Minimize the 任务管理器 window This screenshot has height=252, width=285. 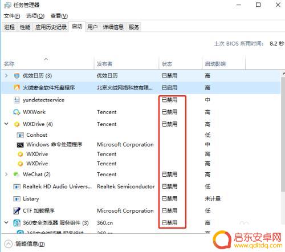[239, 5]
